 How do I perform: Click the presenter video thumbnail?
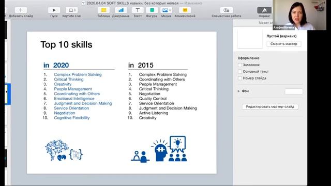(x=299, y=15)
